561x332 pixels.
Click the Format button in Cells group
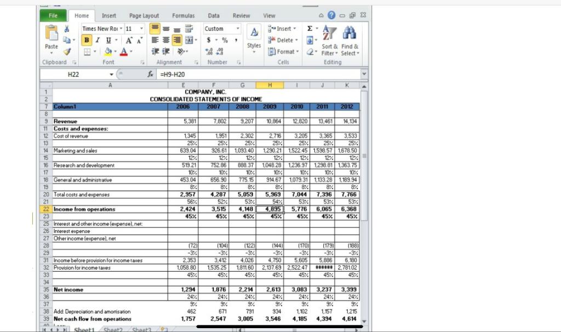(x=284, y=50)
